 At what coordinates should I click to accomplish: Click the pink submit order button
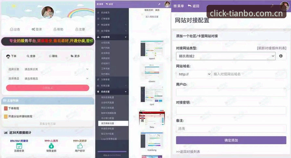(48, 88)
